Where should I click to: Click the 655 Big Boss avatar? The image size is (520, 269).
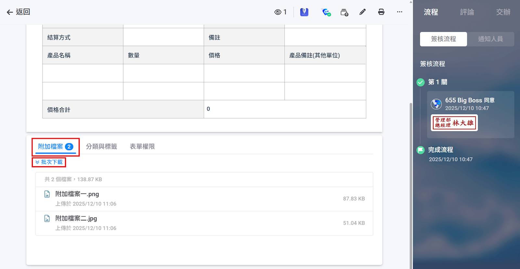436,104
